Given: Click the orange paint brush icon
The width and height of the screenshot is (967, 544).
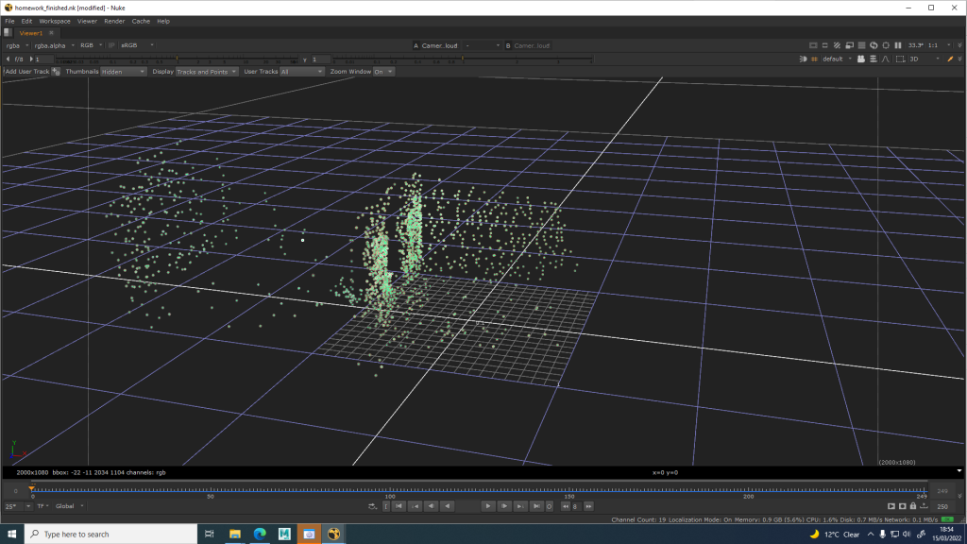Looking at the screenshot, I should pyautogui.click(x=950, y=59).
